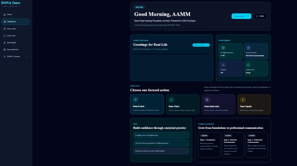Open the Sona Interview focused action card
This screenshot has width=297, height=166.
pos(218,104)
